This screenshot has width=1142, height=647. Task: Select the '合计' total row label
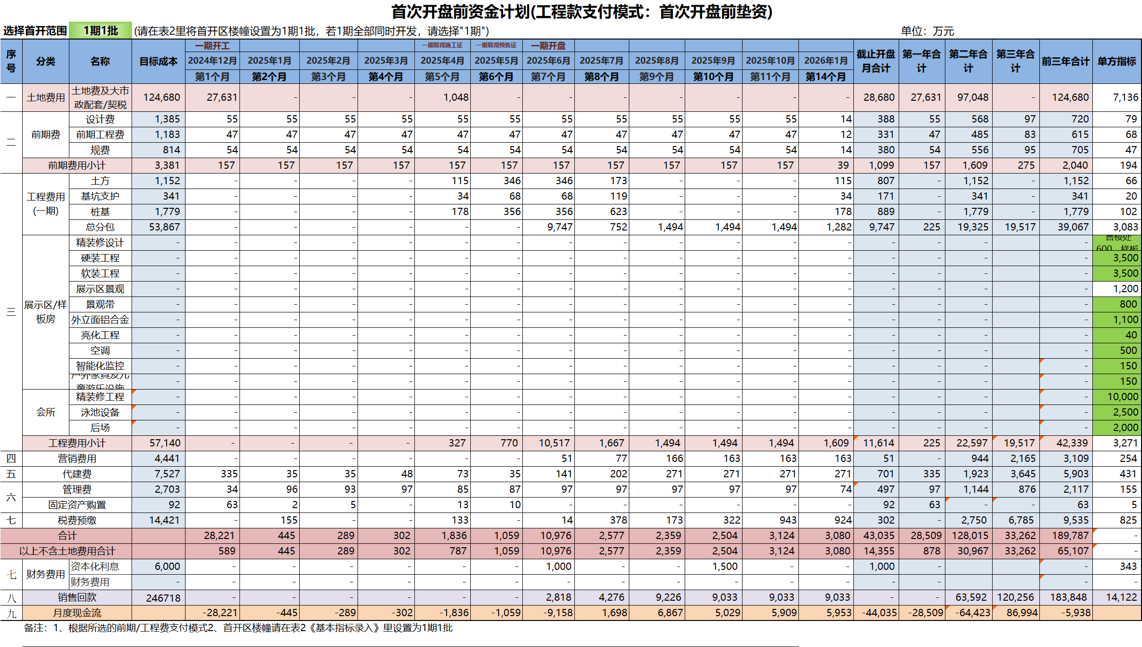click(67, 536)
